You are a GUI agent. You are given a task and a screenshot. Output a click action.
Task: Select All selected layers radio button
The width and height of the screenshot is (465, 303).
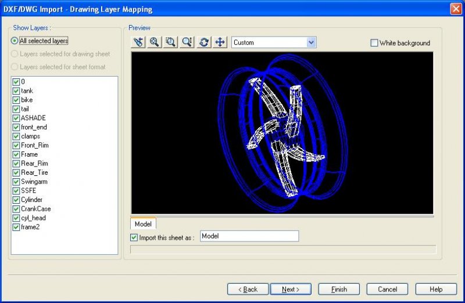[x=14, y=41]
